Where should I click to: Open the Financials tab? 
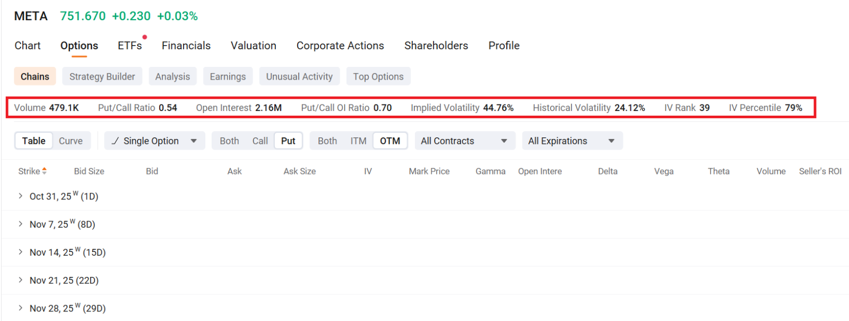(x=186, y=46)
